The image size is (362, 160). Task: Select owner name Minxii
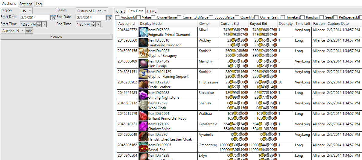pos(203,30)
